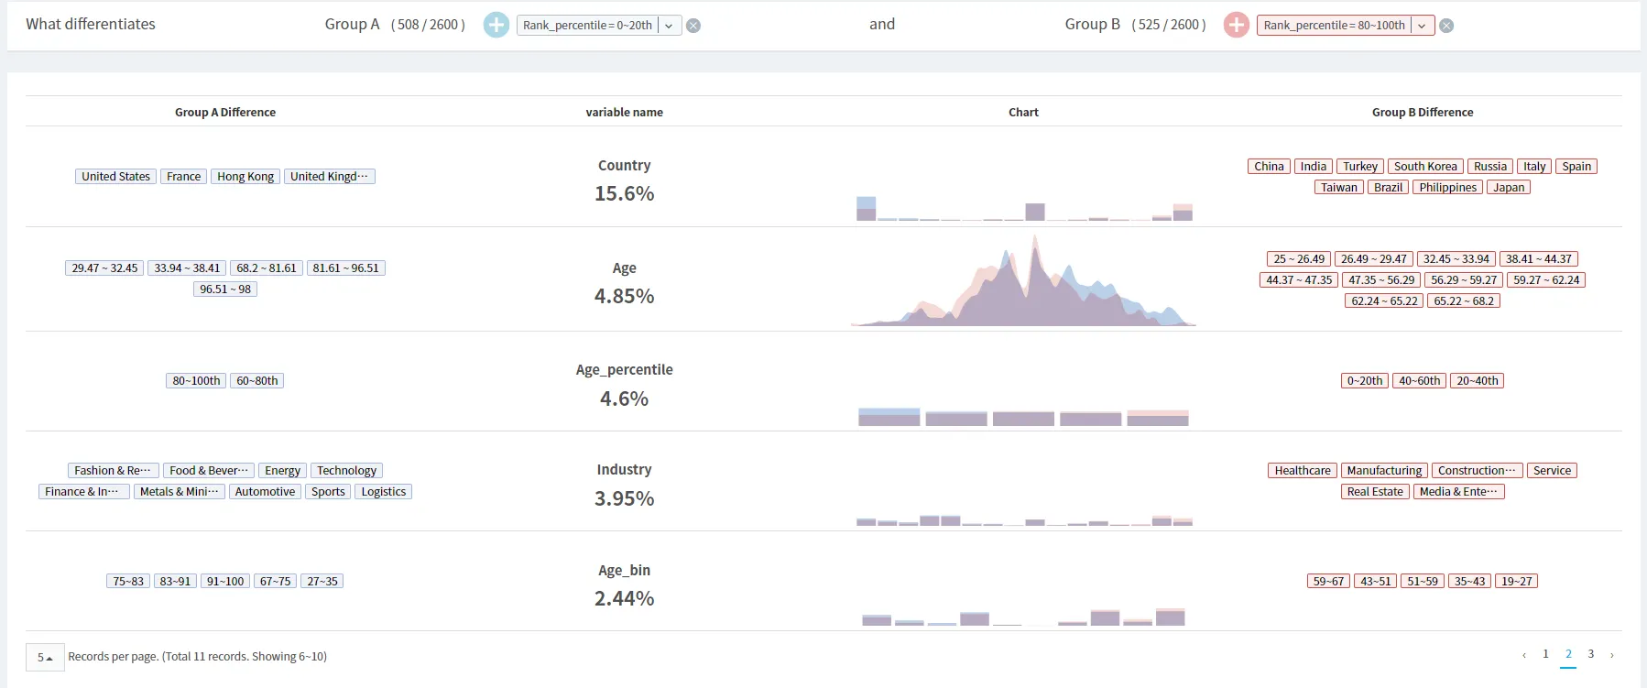Click the next page arrow
Viewport: 1647px width, 688px height.
point(1612,655)
